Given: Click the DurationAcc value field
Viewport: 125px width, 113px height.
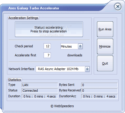Looking at the screenshot, I should point(99,96).
